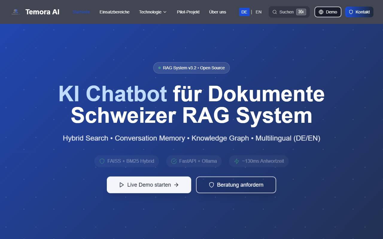
Task: Click the shield icon on Beratung anfordern
Action: tap(212, 185)
